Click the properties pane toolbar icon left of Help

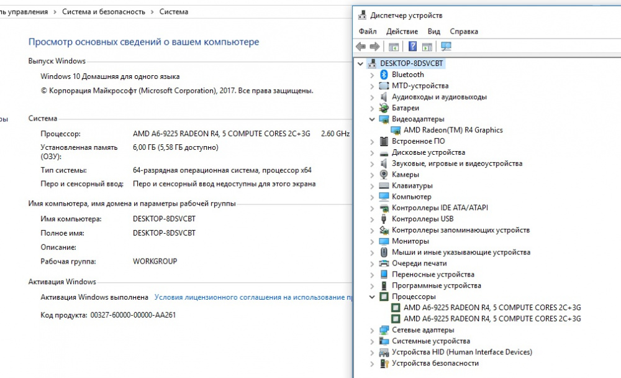pyautogui.click(x=394, y=47)
